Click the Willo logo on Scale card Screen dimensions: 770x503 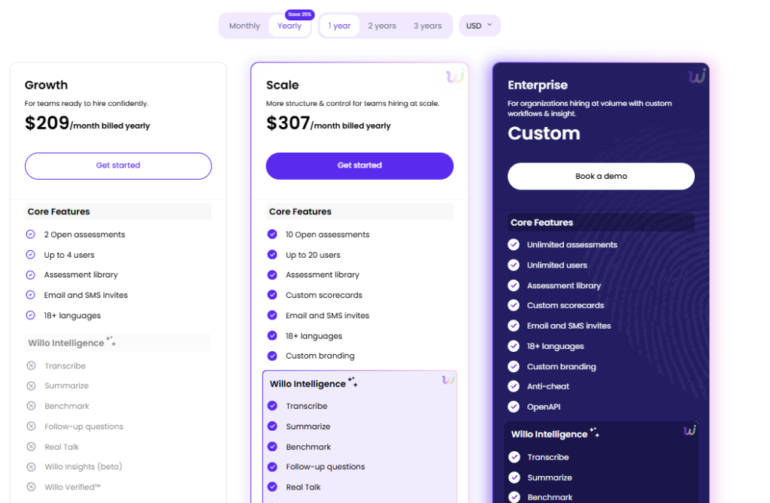pyautogui.click(x=455, y=77)
